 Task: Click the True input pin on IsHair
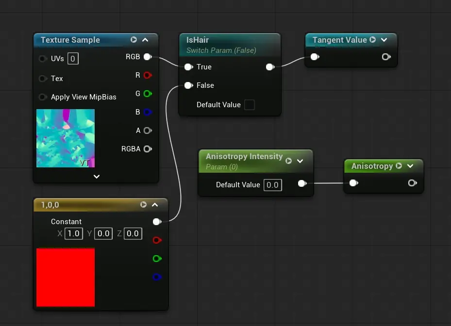coord(188,67)
